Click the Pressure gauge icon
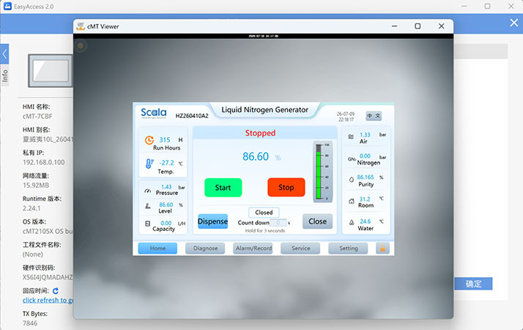Image resolution: width=523 pixels, height=330 pixels. click(x=148, y=191)
